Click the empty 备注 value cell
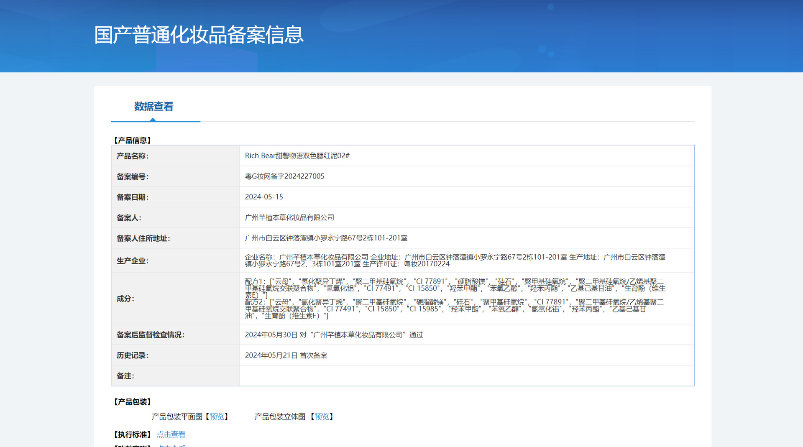The image size is (803, 447). pyautogui.click(x=467, y=375)
